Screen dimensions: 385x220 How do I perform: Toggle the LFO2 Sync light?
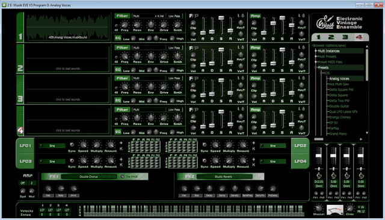pos(205,144)
